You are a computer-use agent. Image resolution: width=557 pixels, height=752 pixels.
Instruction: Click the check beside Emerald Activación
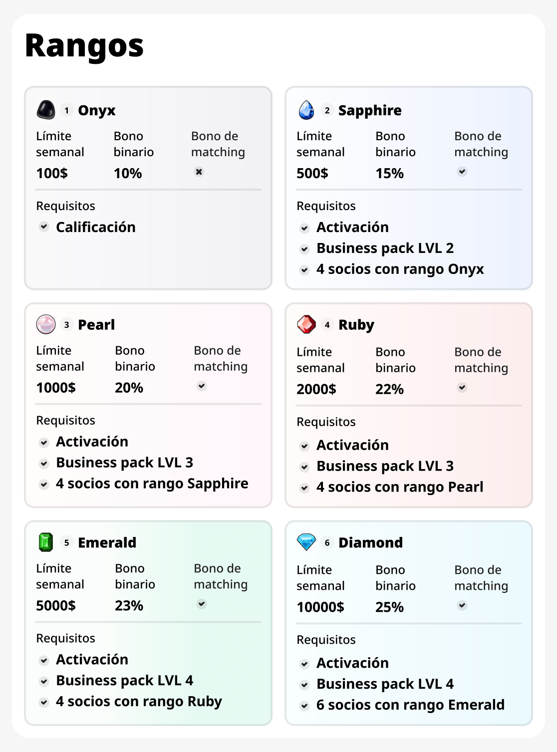(x=44, y=660)
